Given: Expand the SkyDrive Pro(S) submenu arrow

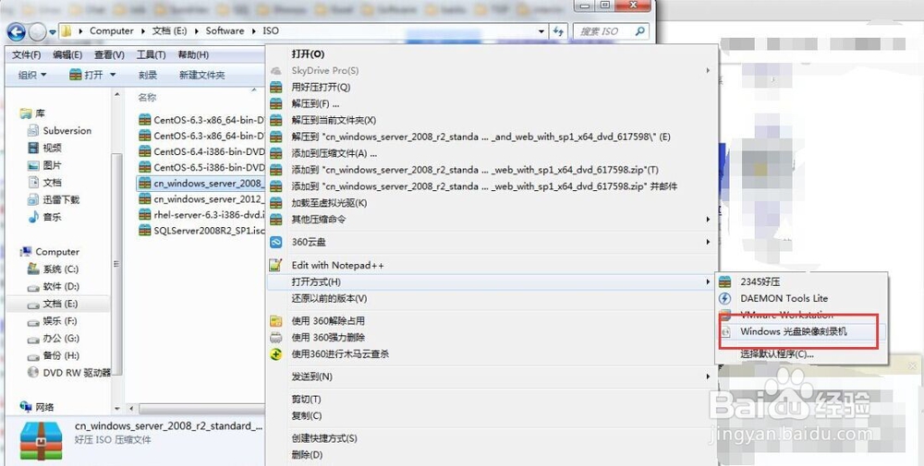Looking at the screenshot, I should [x=708, y=71].
